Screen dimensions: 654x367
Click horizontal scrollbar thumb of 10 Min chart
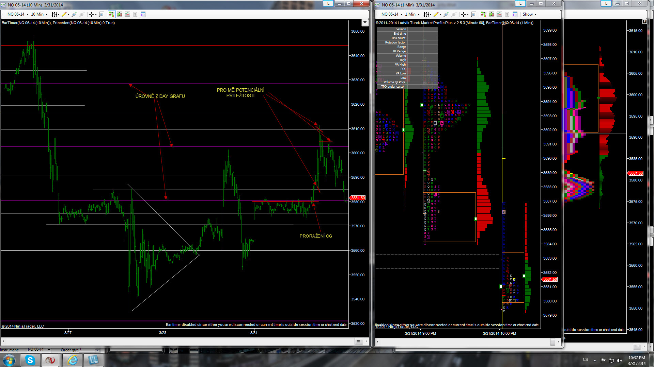(x=358, y=341)
